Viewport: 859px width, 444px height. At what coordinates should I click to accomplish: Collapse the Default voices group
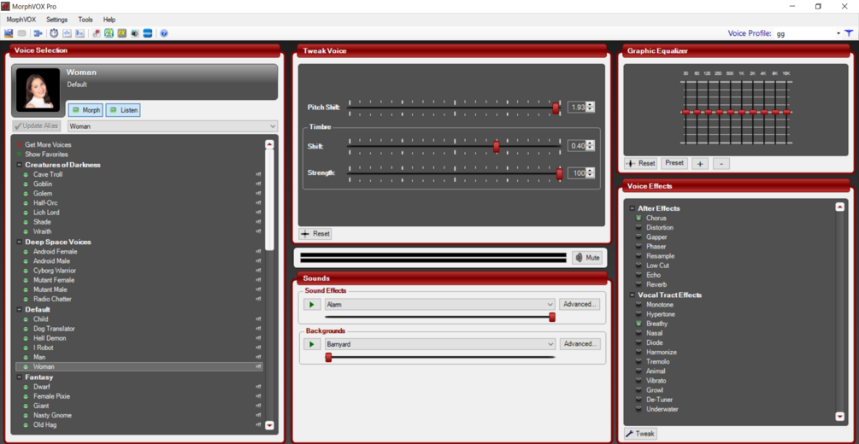(x=19, y=310)
